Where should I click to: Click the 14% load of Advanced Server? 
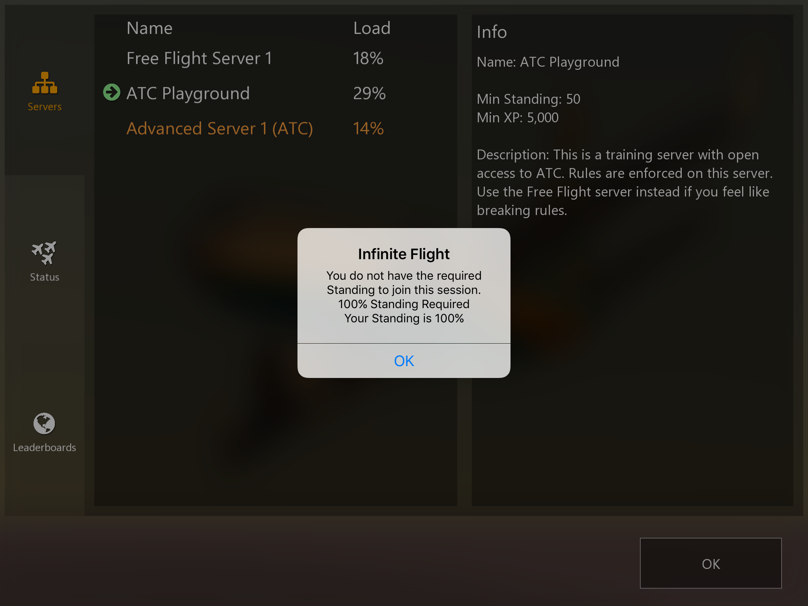pos(368,128)
